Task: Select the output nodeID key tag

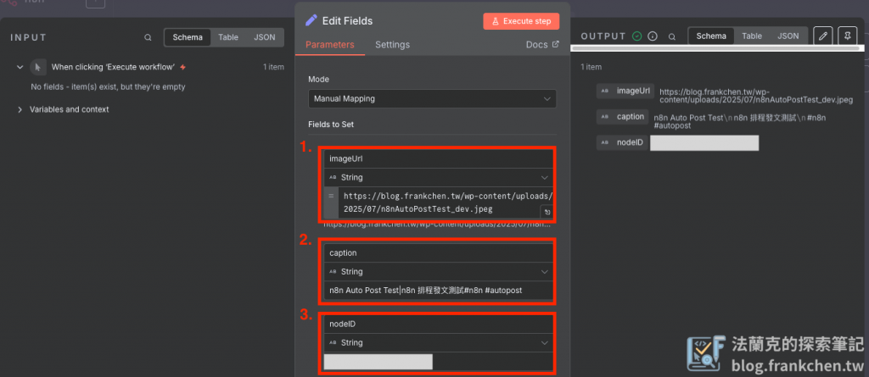Action: coord(622,143)
